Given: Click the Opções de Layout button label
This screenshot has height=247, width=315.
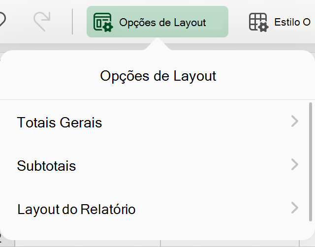Looking at the screenshot, I should click(x=162, y=23).
